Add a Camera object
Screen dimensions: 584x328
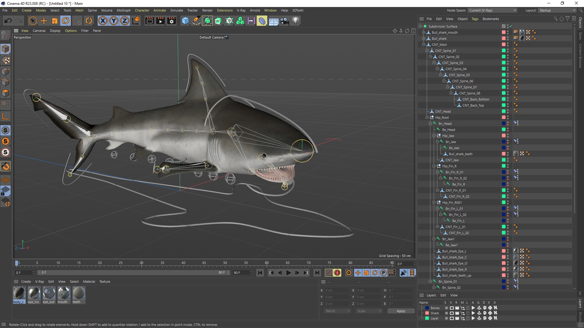[284, 21]
